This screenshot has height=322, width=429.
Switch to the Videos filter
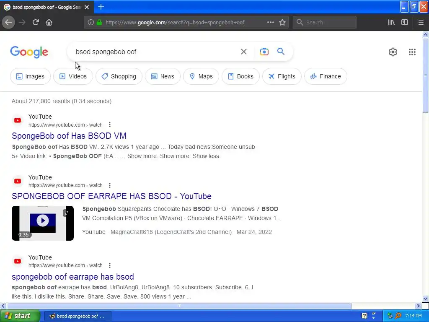[x=73, y=76]
